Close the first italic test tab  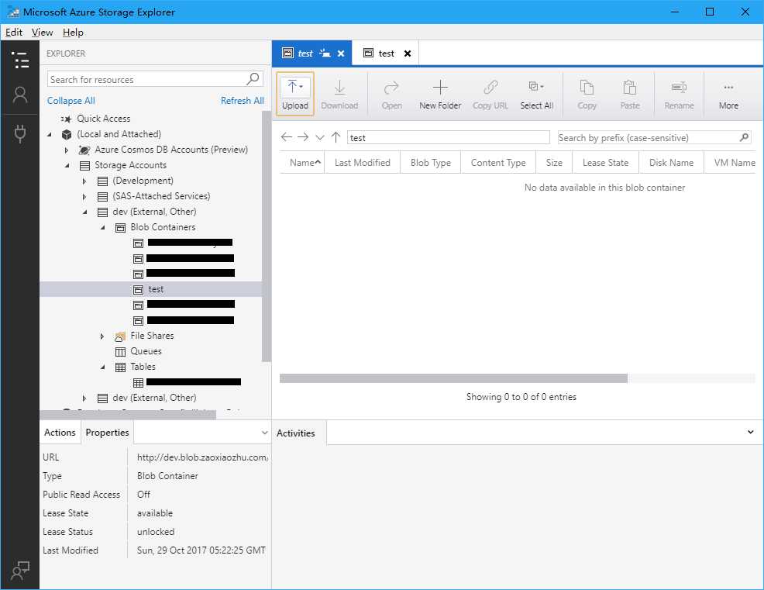click(x=341, y=53)
